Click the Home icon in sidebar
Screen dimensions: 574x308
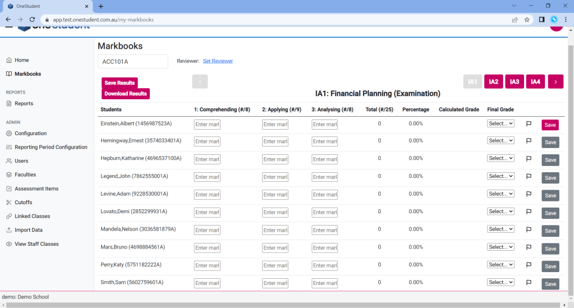9,60
